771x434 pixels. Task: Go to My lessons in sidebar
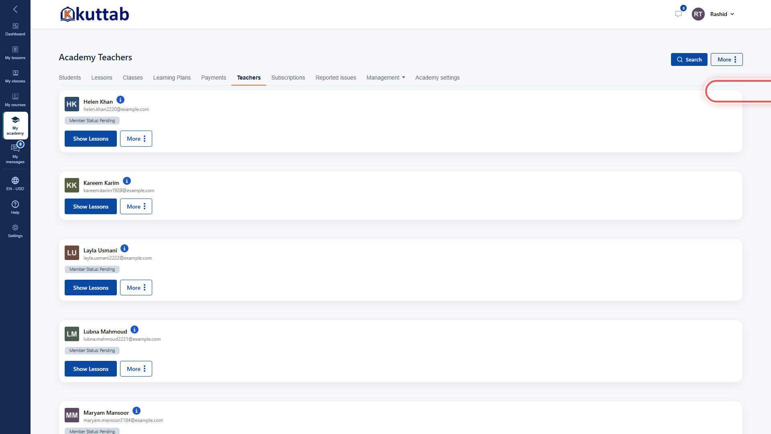point(15,53)
